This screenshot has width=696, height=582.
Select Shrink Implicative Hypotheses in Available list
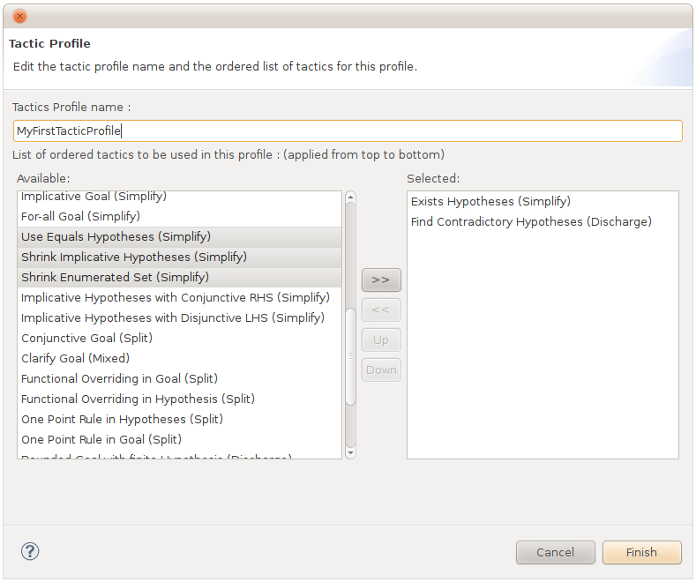tap(134, 257)
